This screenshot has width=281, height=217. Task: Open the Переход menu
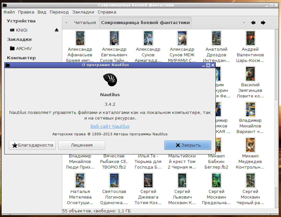(59, 12)
